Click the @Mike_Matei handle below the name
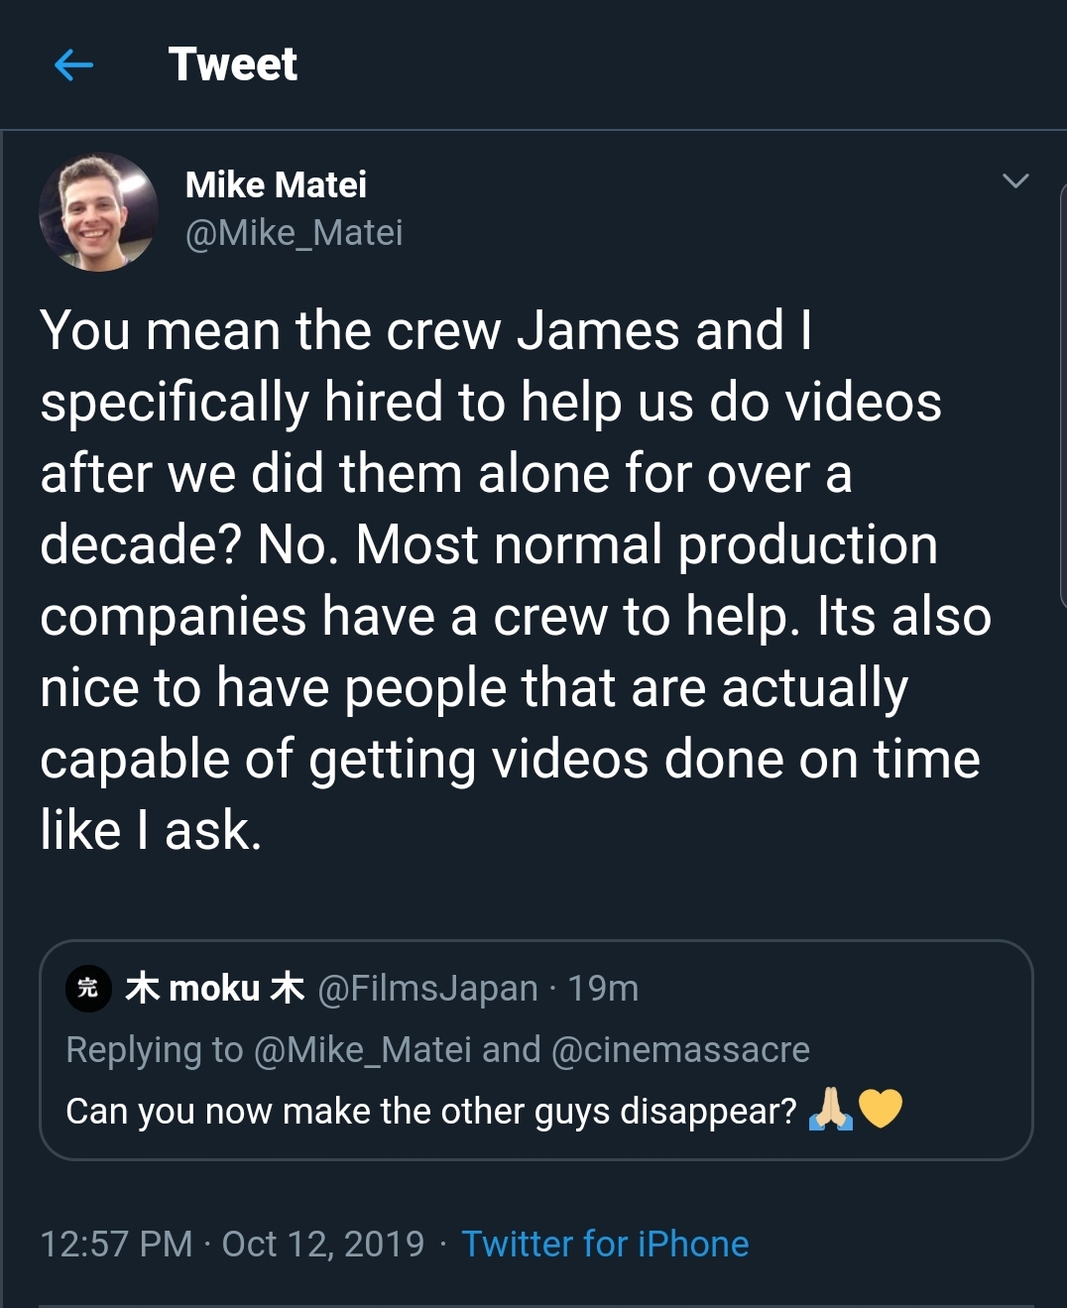This screenshot has height=1308, width=1067. [294, 233]
